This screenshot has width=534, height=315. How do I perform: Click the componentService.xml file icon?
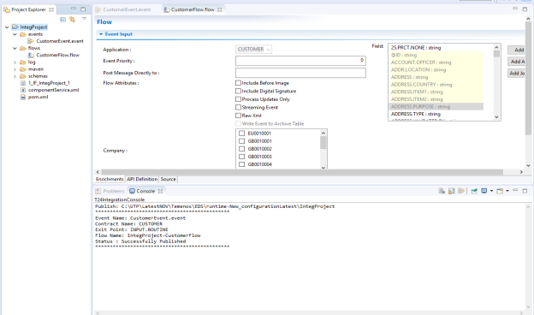23,90
